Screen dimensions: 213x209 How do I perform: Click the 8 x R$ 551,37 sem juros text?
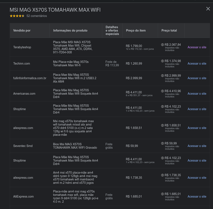(x=139, y=96)
